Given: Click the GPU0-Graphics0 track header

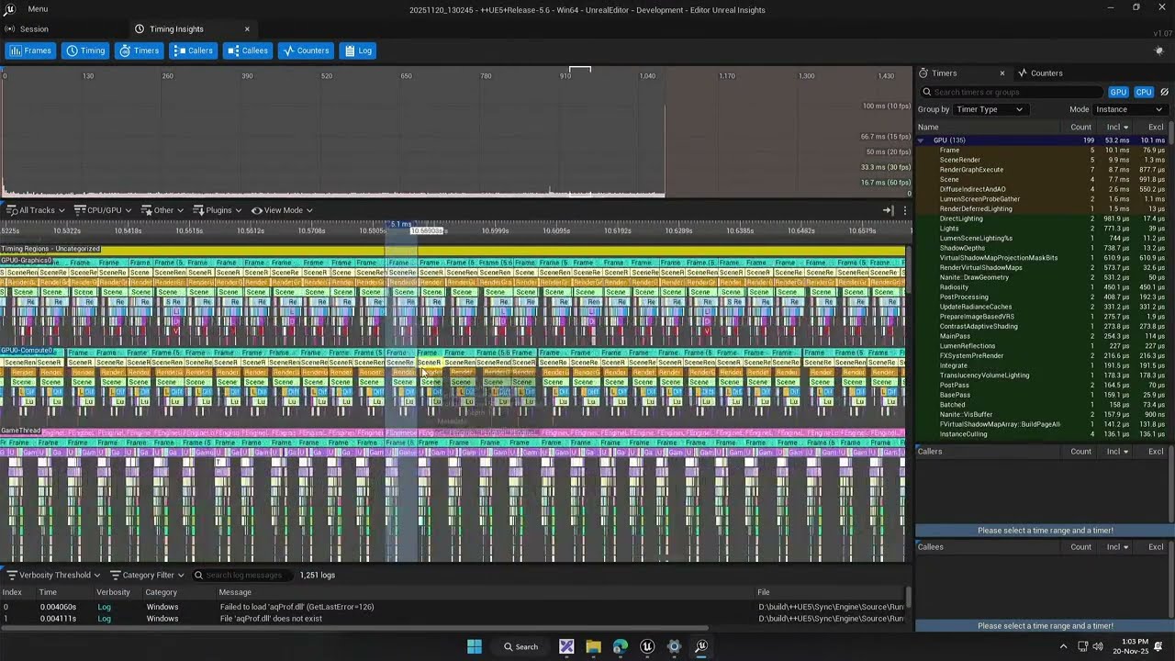Looking at the screenshot, I should (x=27, y=260).
